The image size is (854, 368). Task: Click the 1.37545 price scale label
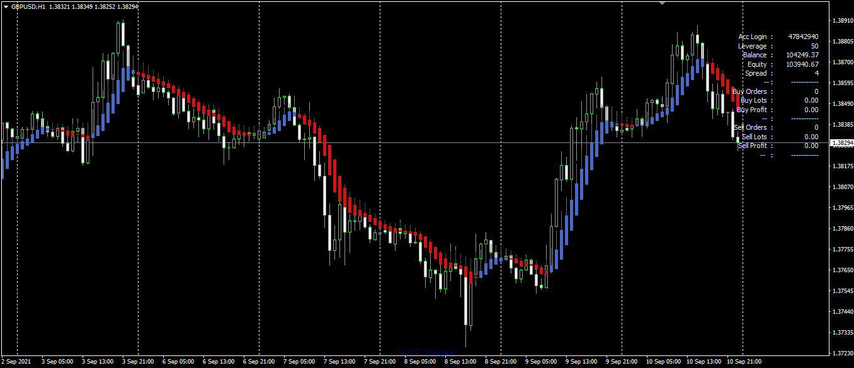point(843,291)
